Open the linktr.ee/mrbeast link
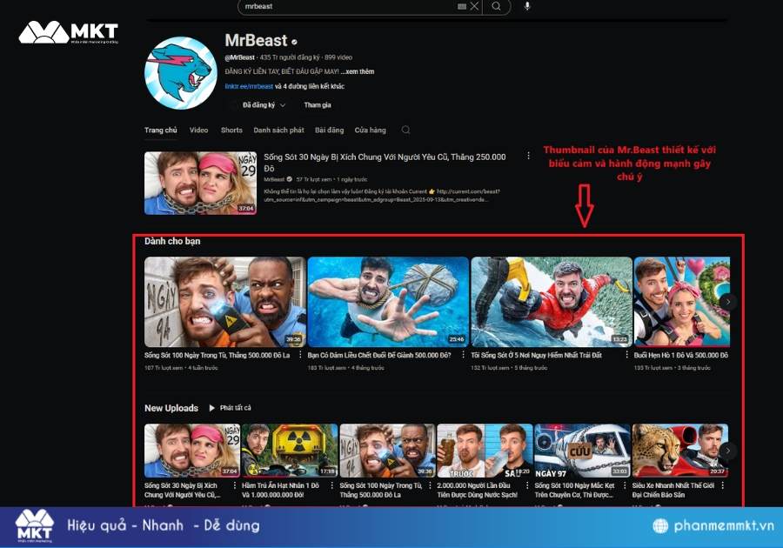This screenshot has width=783, height=548. [249, 86]
